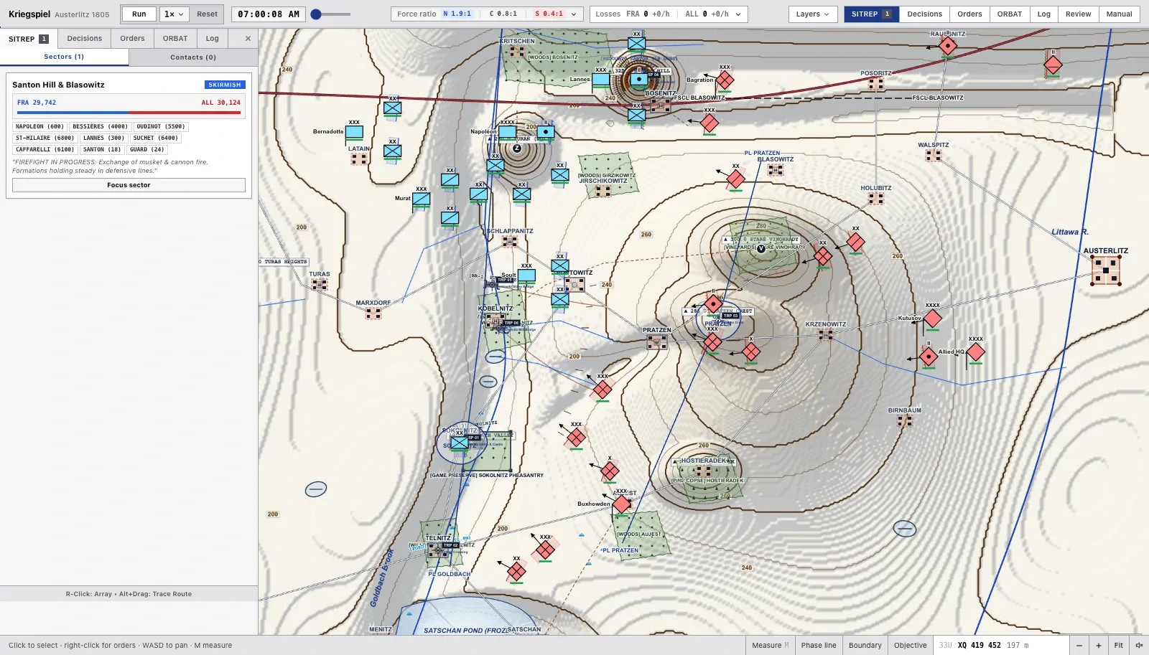This screenshot has width=1149, height=655.
Task: Select Murat's cavalry unit marker
Action: [x=422, y=199]
